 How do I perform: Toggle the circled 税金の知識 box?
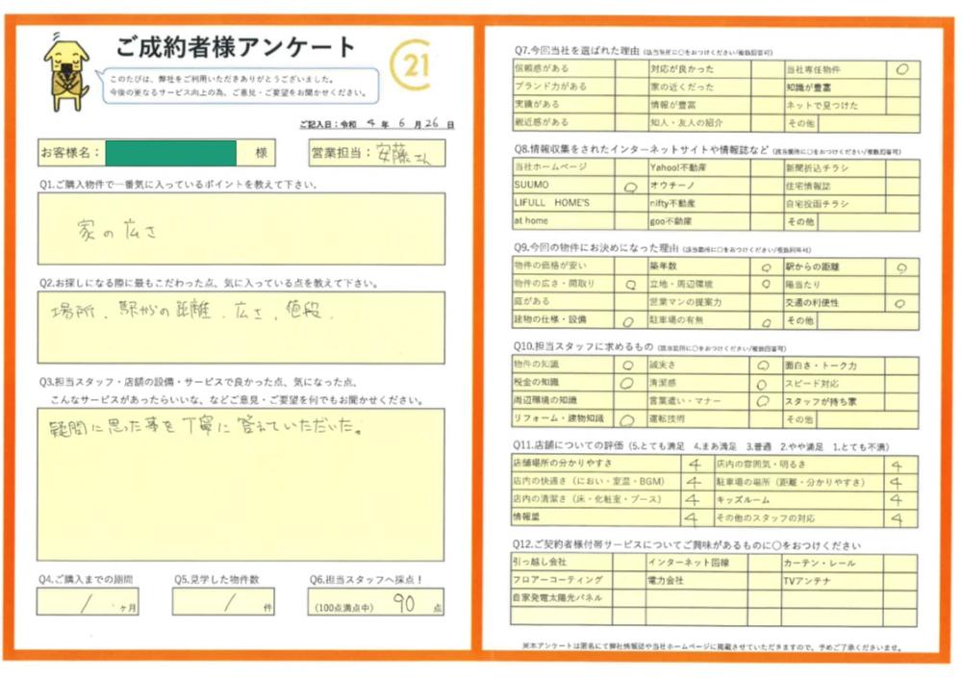coord(631,383)
